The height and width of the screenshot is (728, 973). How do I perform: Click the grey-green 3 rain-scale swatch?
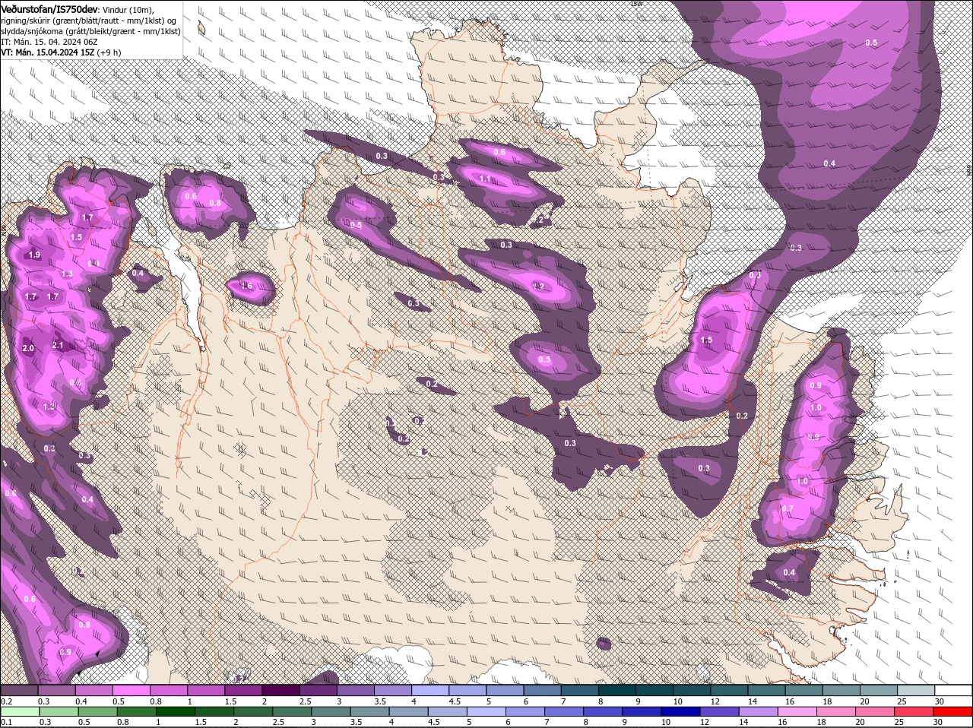point(331,712)
